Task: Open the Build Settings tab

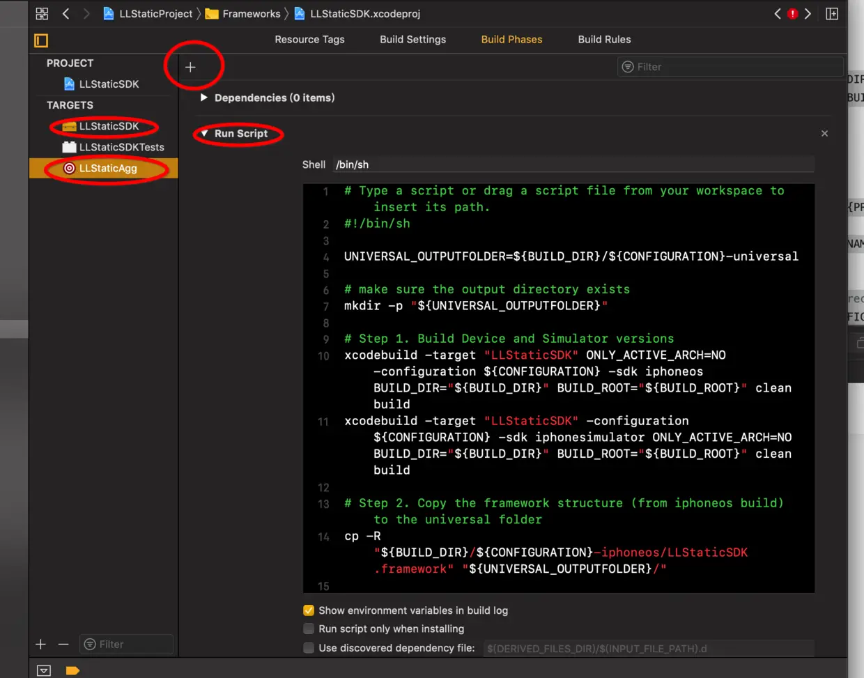Action: click(x=412, y=40)
